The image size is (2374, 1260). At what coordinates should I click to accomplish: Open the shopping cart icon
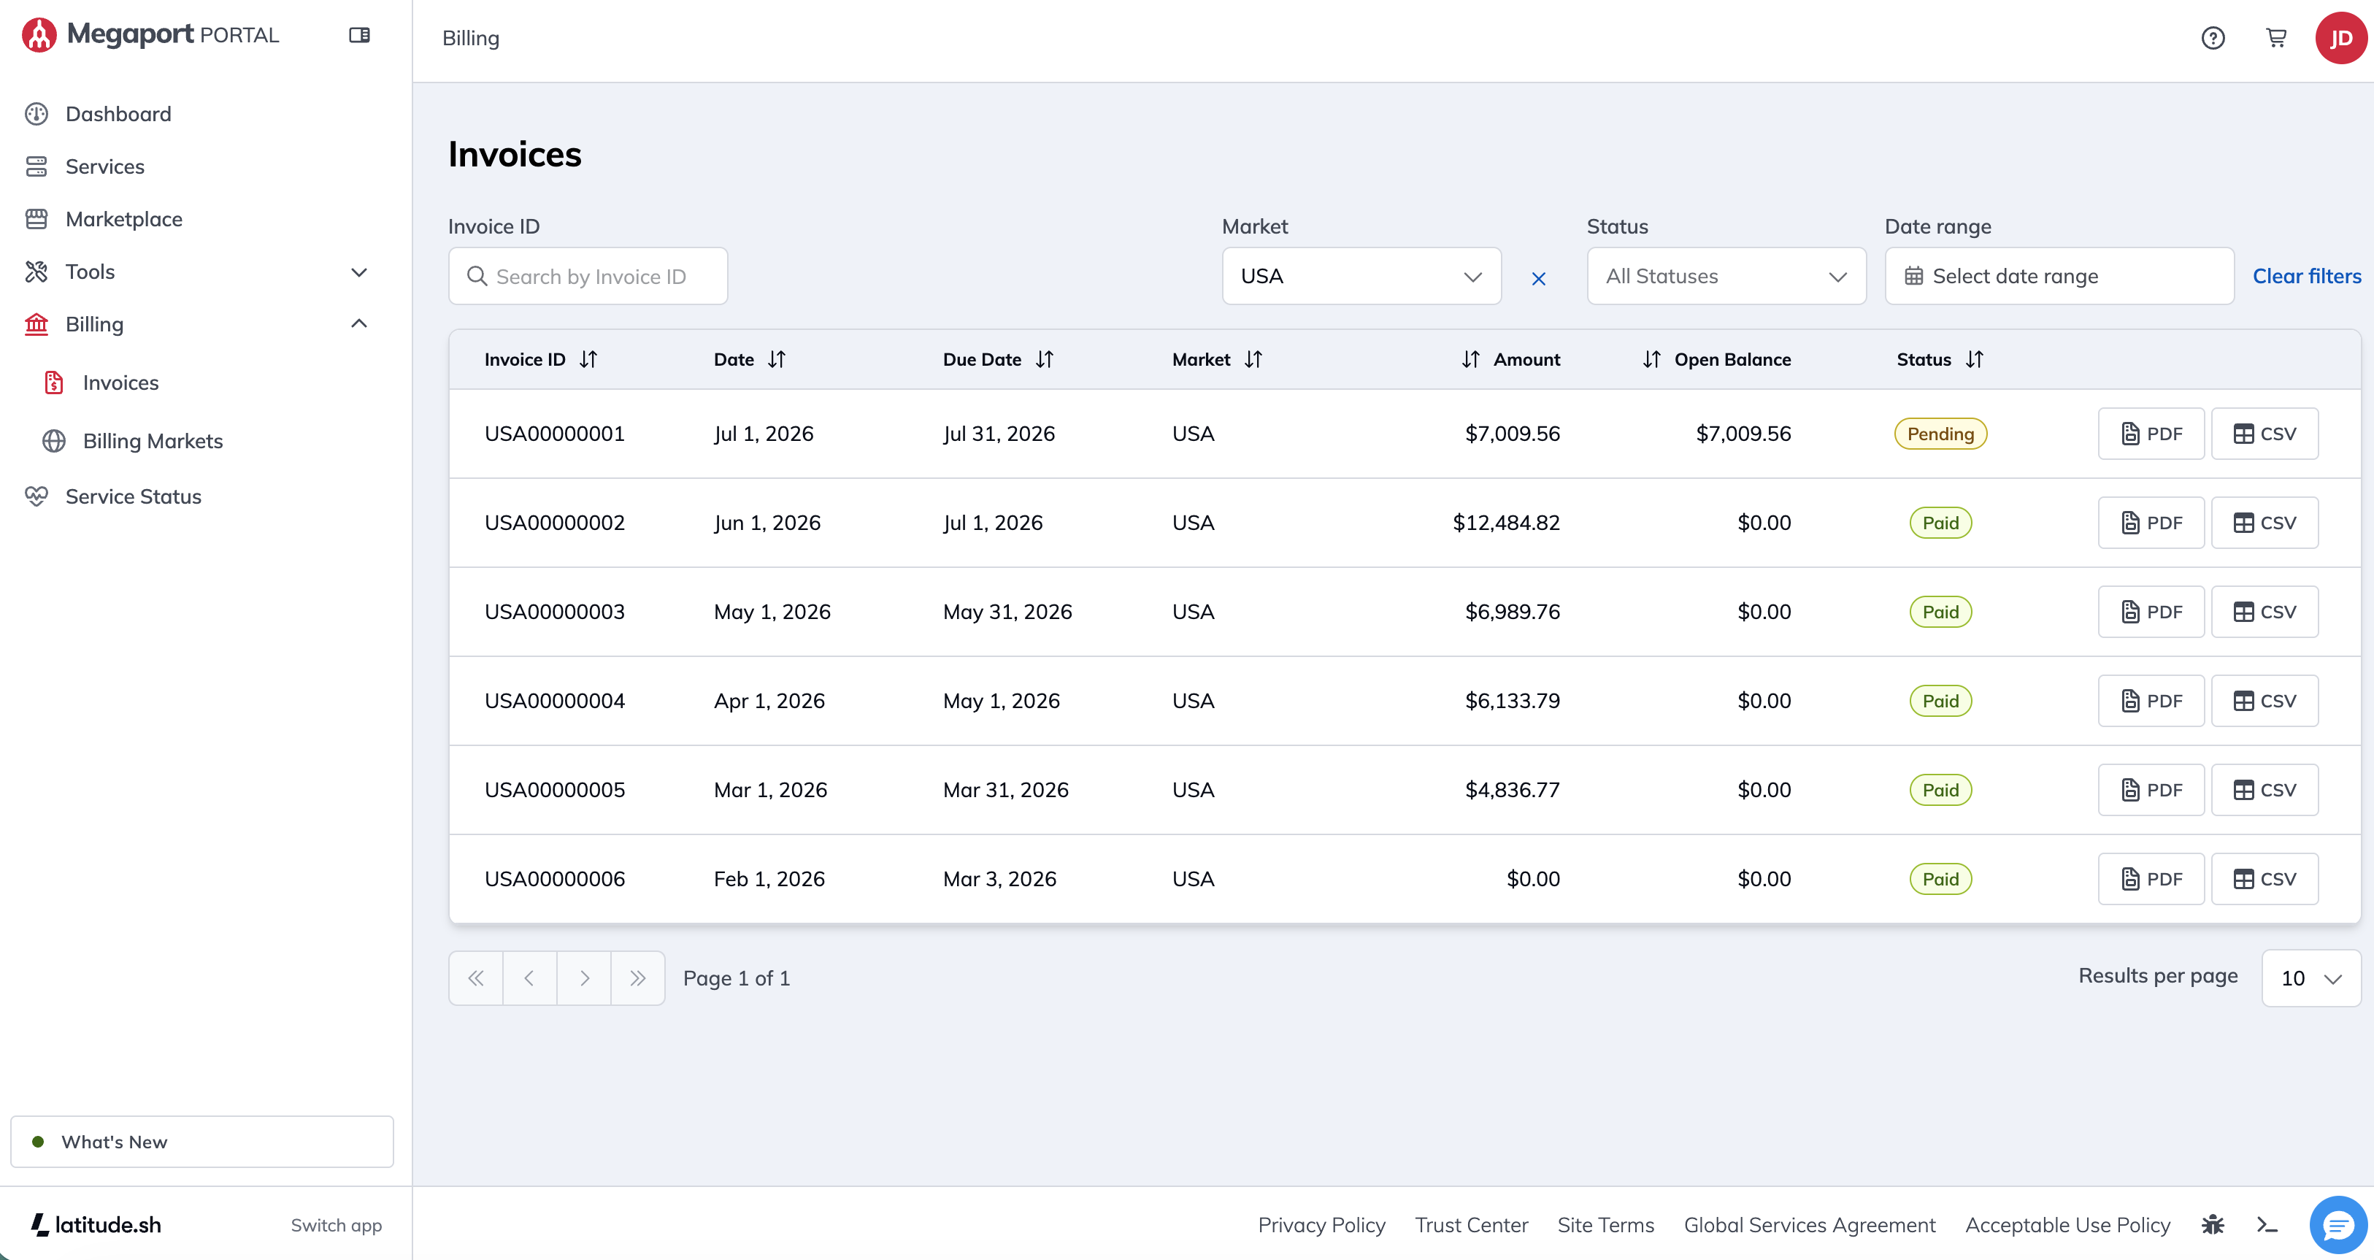(x=2276, y=38)
